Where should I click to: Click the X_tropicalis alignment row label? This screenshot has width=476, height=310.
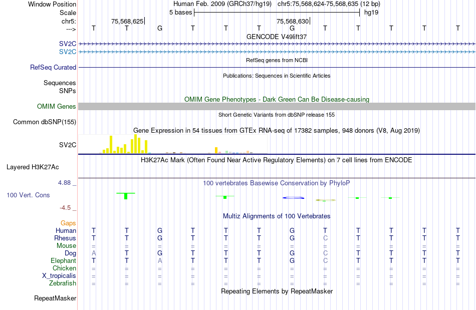(59, 276)
